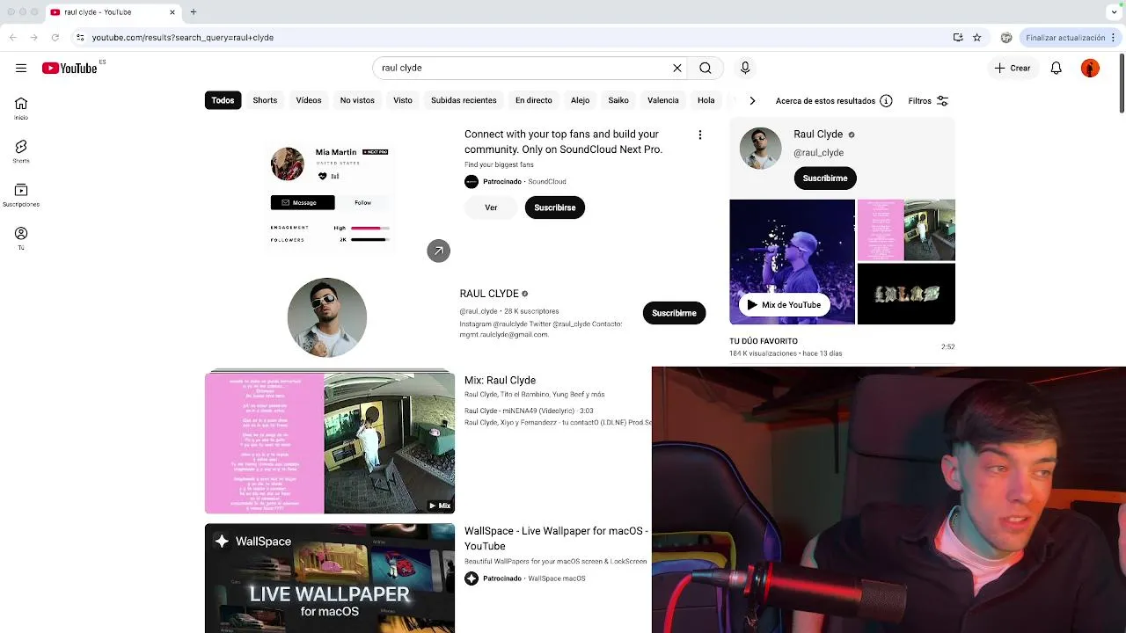The width and height of the screenshot is (1126, 633).
Task: Open the SoundCloud ad options menu
Action: [700, 135]
